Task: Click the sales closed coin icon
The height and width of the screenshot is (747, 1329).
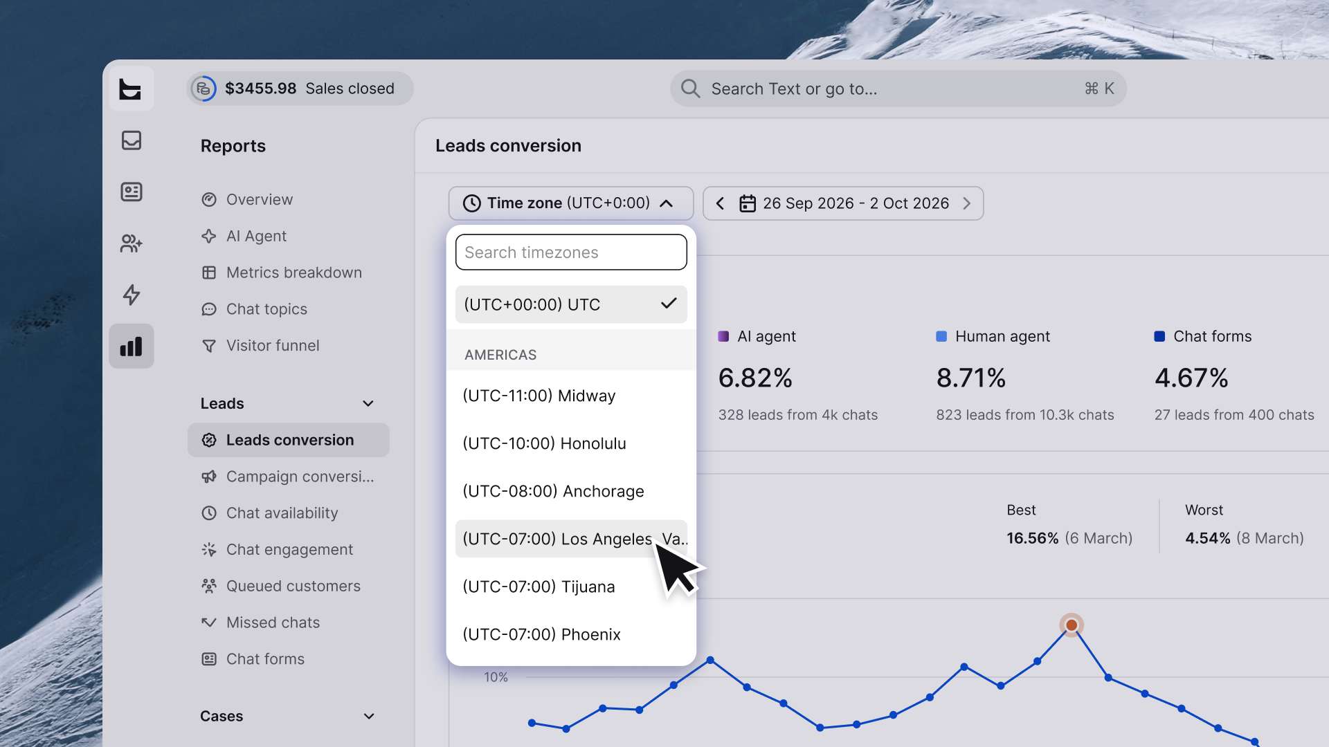Action: [x=204, y=89]
